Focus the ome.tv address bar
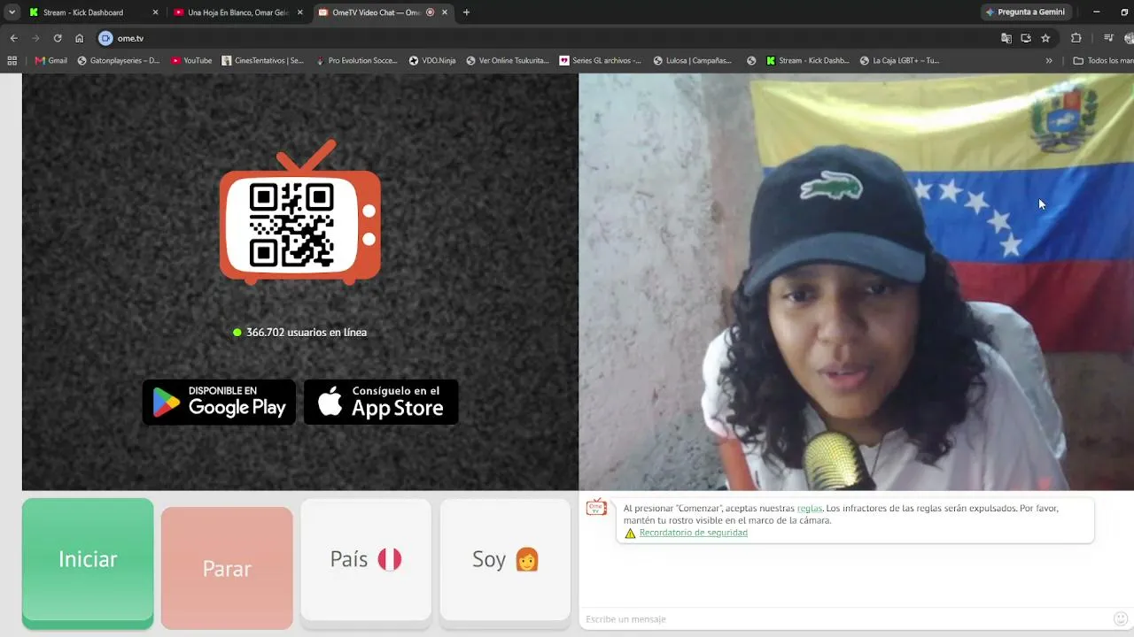Image resolution: width=1134 pixels, height=637 pixels. tap(549, 38)
